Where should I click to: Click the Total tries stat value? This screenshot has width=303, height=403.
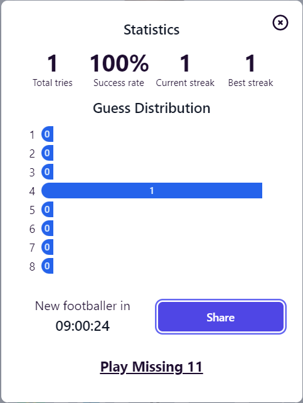[x=53, y=63]
